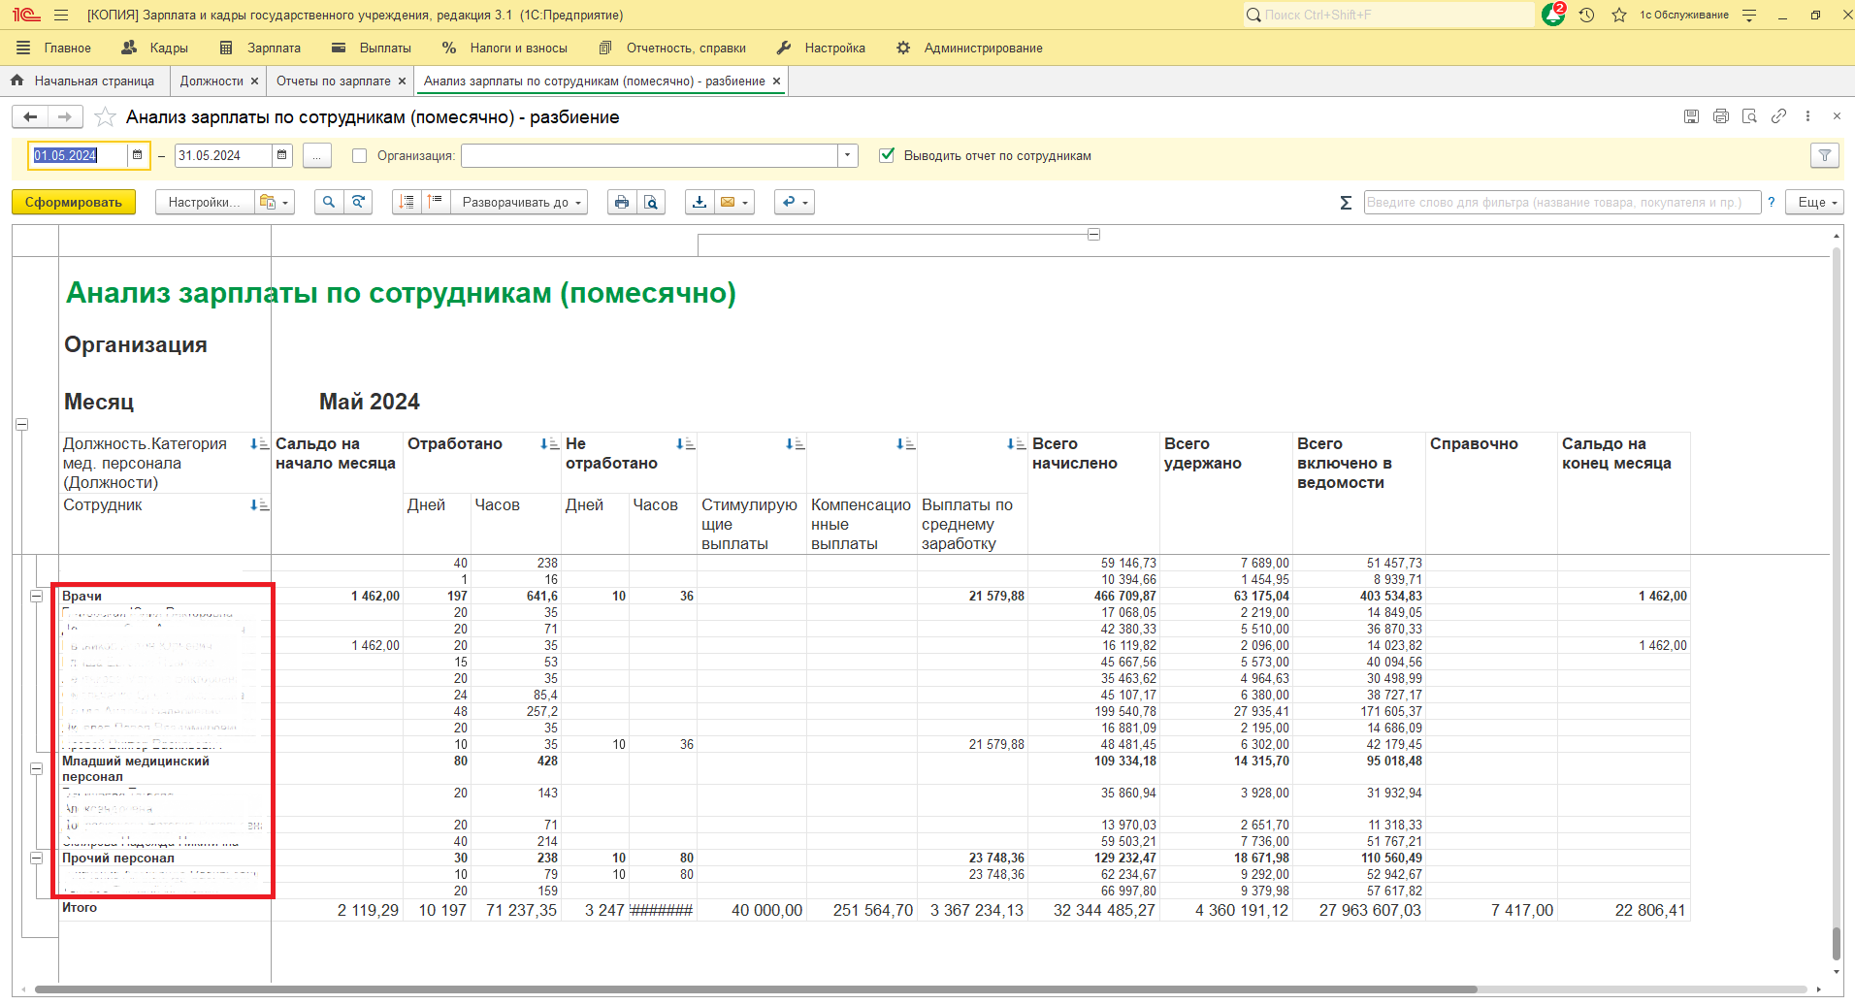Switch to the Должности tab
This screenshot has width=1855, height=1005.
212,81
